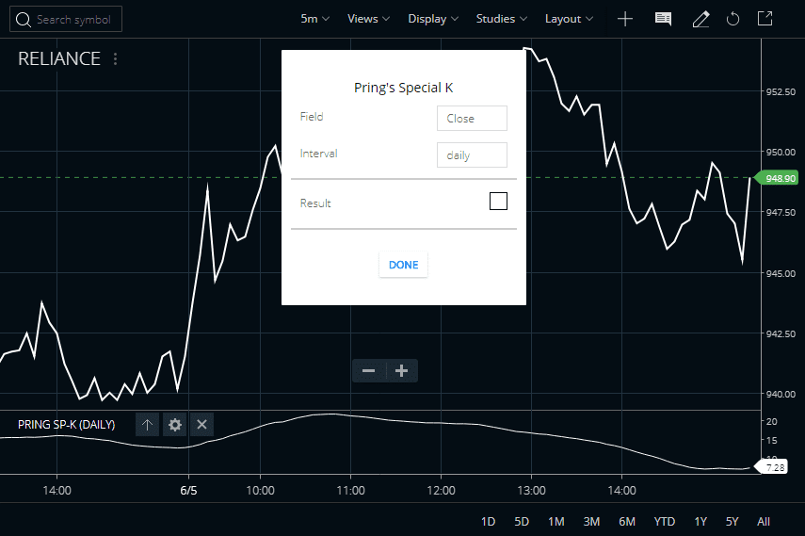Click the refresh chart icon
Viewport: 805px width, 536px height.
(x=733, y=20)
